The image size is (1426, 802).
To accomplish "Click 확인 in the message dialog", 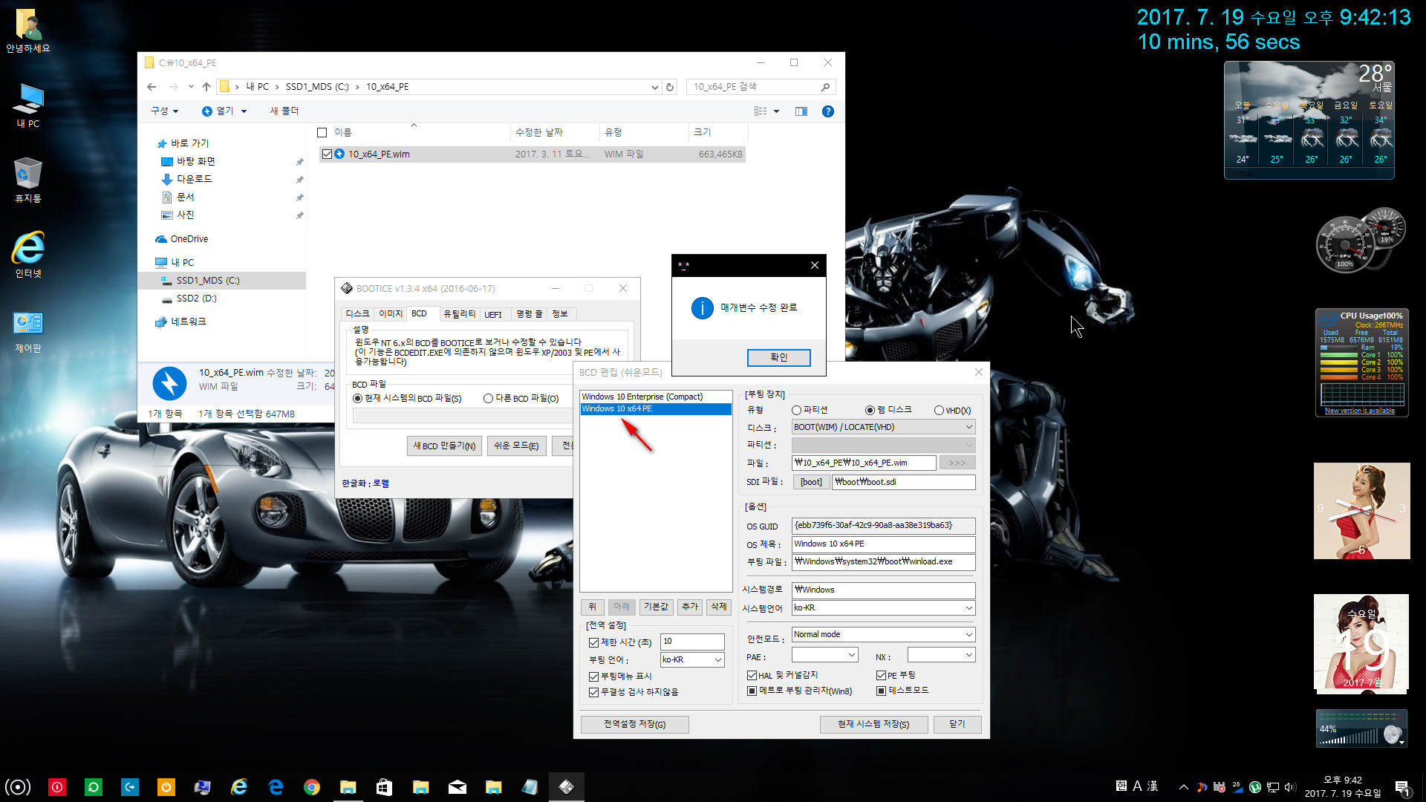I will pyautogui.click(x=778, y=357).
